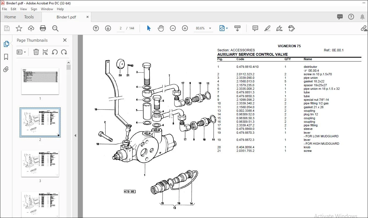Image resolution: width=368 pixels, height=218 pixels.
Task: Go to previous page with up arrow
Action: [x=96, y=28]
